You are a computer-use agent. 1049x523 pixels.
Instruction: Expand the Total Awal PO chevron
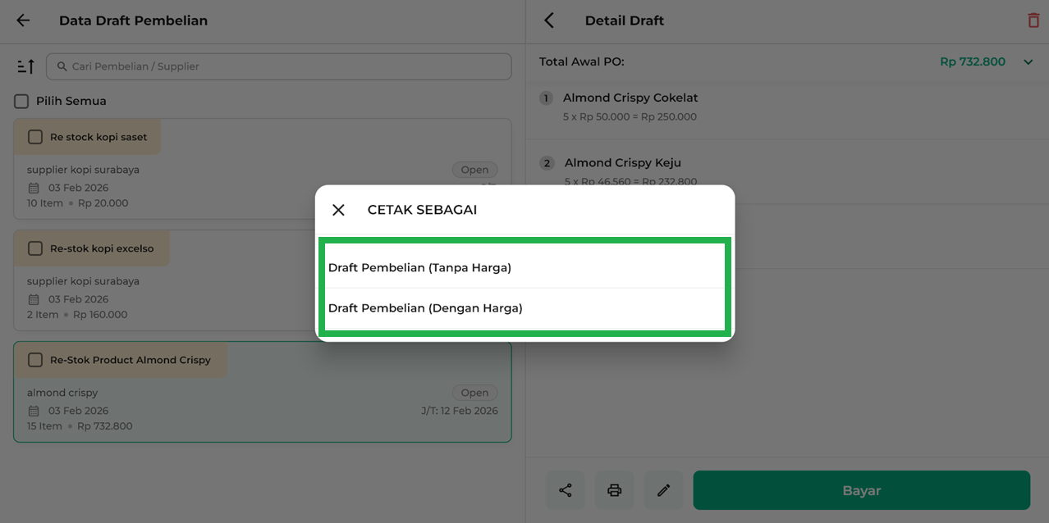pos(1028,62)
